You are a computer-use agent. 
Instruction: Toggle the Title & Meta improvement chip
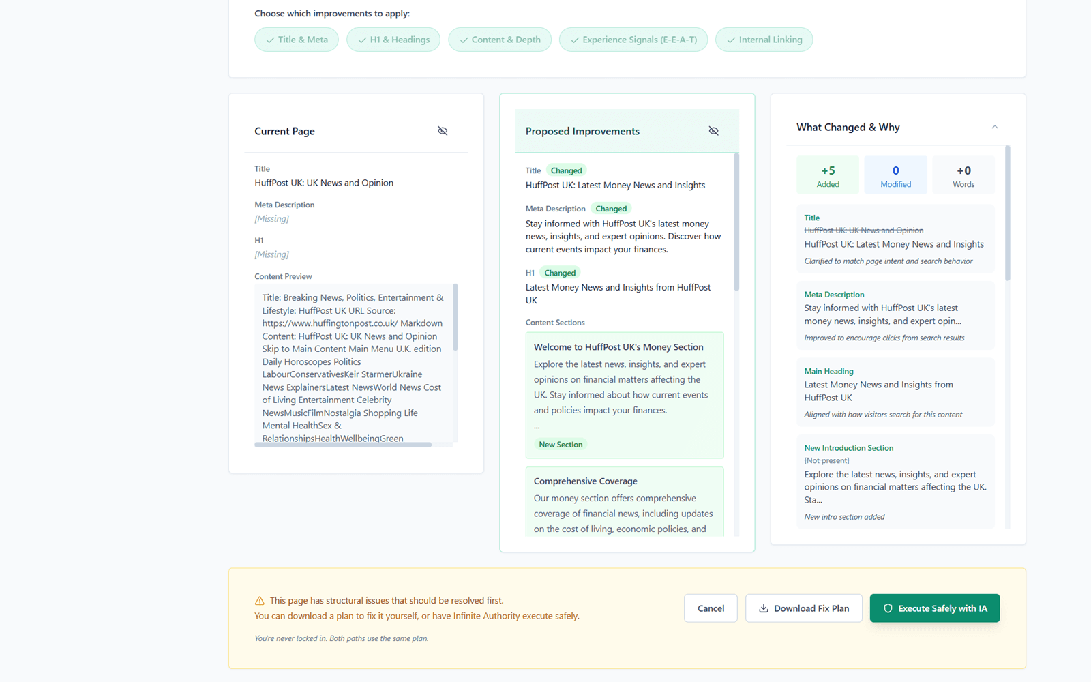(x=297, y=40)
